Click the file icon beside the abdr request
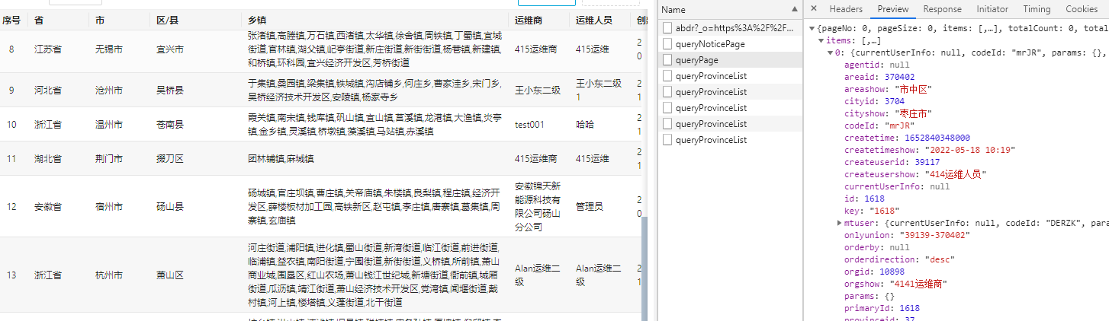 (667, 28)
